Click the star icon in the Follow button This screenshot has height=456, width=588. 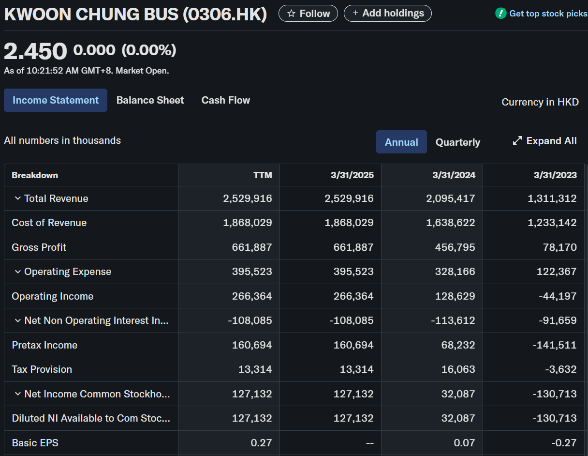291,14
